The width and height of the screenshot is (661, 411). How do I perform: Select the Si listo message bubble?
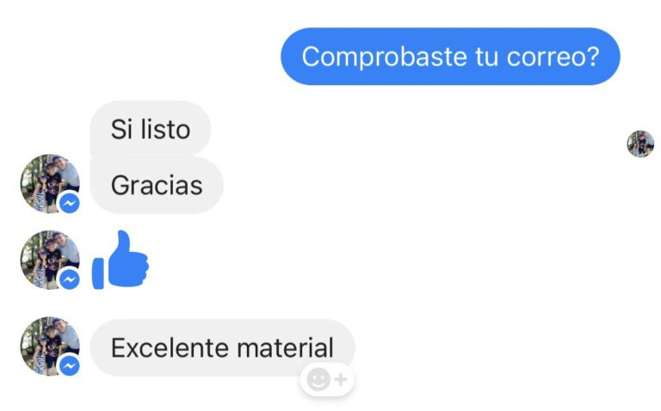pos(150,128)
